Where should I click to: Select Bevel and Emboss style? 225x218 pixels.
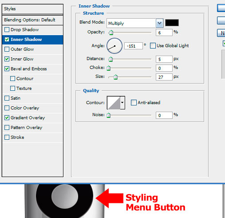[28, 69]
